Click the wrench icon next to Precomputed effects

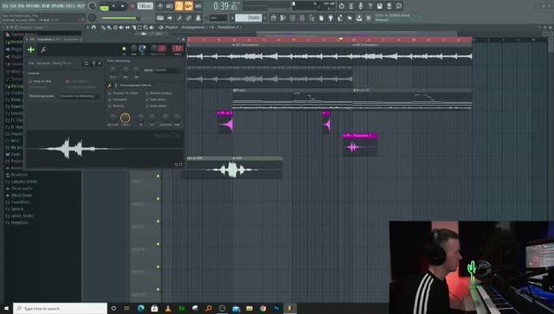110,86
